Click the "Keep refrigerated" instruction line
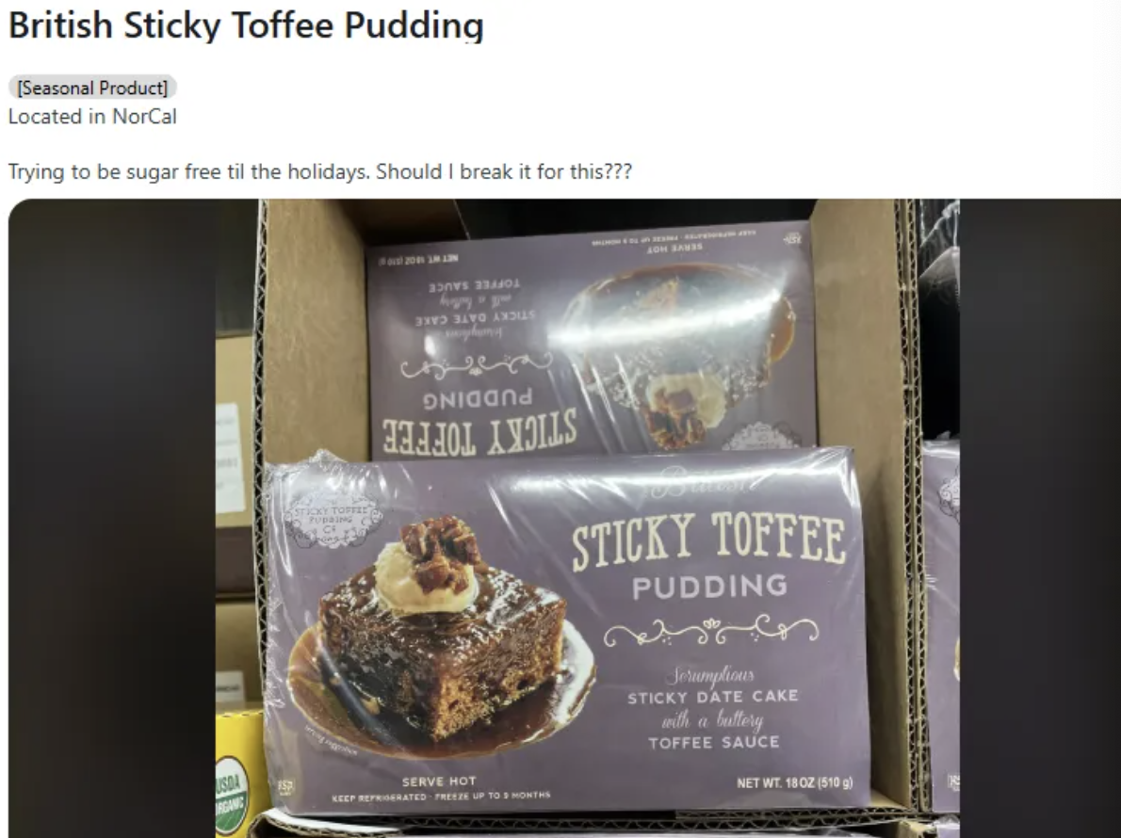The height and width of the screenshot is (838, 1121). pyautogui.click(x=441, y=796)
